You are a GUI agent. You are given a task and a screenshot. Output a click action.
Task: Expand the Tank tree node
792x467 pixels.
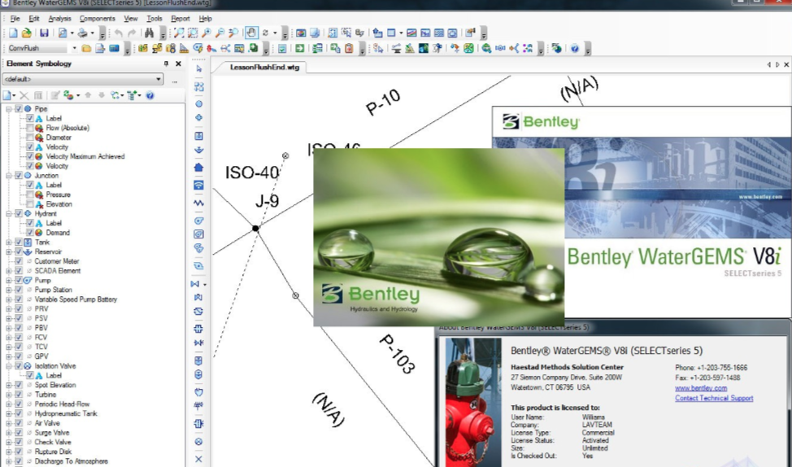9,242
